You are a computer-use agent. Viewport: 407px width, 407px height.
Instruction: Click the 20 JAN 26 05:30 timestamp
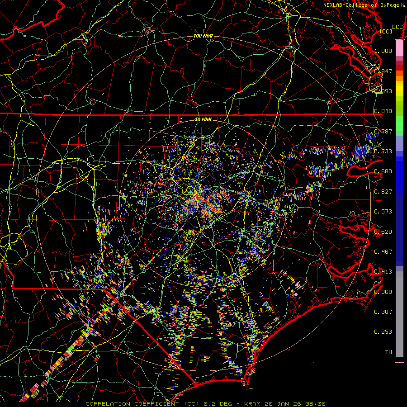[x=295, y=404]
